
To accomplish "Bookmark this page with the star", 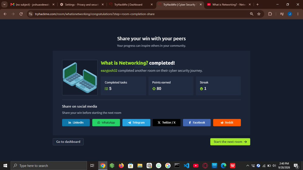I will [x=259, y=14].
